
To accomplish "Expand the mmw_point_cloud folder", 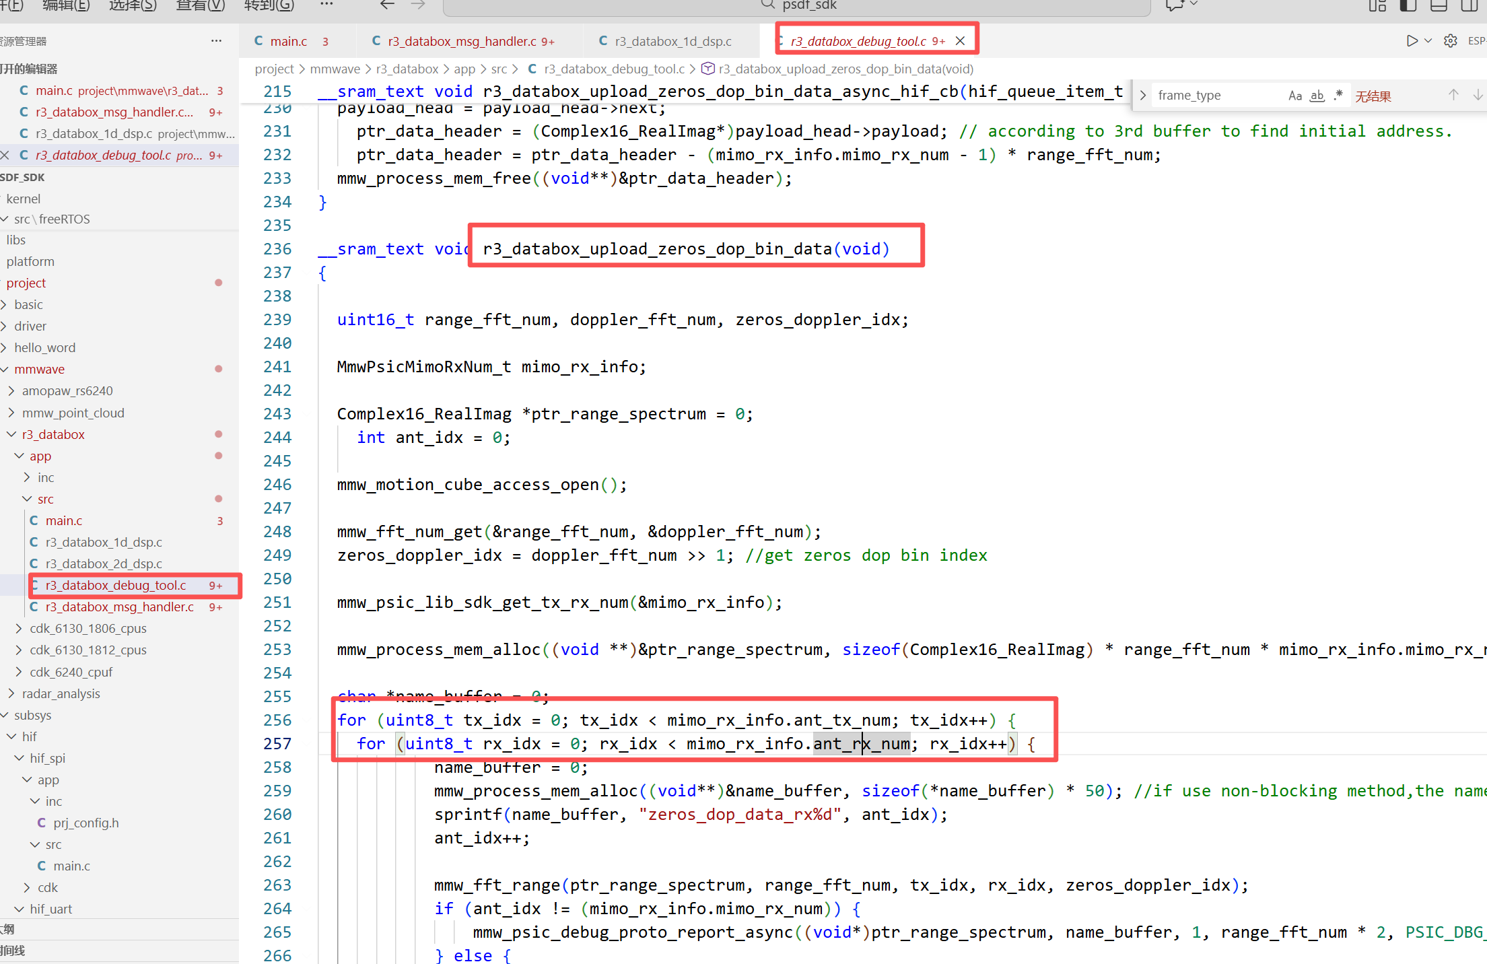I will 11,413.
